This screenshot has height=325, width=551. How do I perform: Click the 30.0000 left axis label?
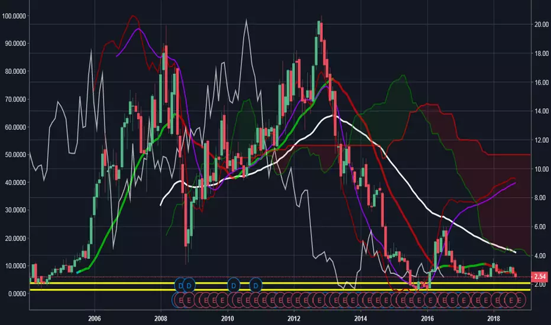[15, 210]
